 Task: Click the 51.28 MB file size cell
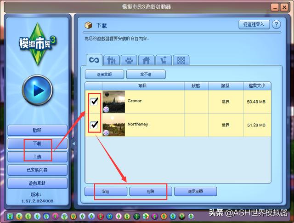pos(256,125)
